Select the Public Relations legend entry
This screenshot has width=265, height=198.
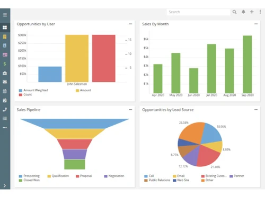pyautogui.click(x=157, y=180)
